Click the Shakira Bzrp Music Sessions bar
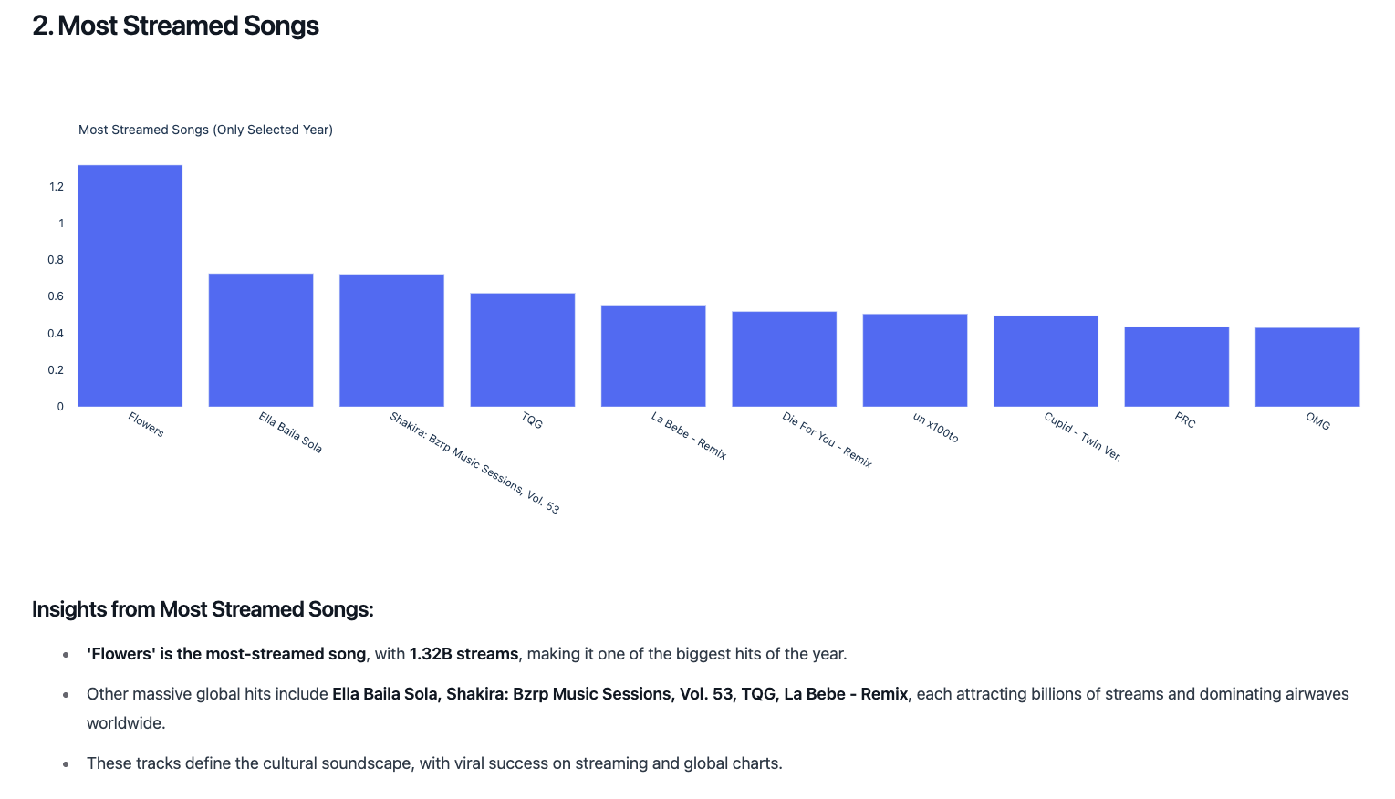The image size is (1395, 799). click(391, 340)
